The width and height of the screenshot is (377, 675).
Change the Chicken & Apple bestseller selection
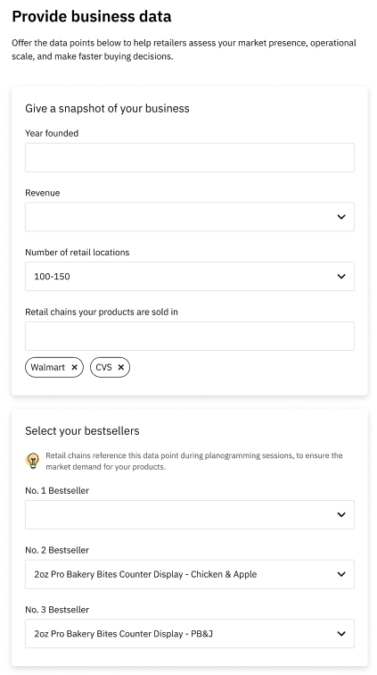click(190, 574)
